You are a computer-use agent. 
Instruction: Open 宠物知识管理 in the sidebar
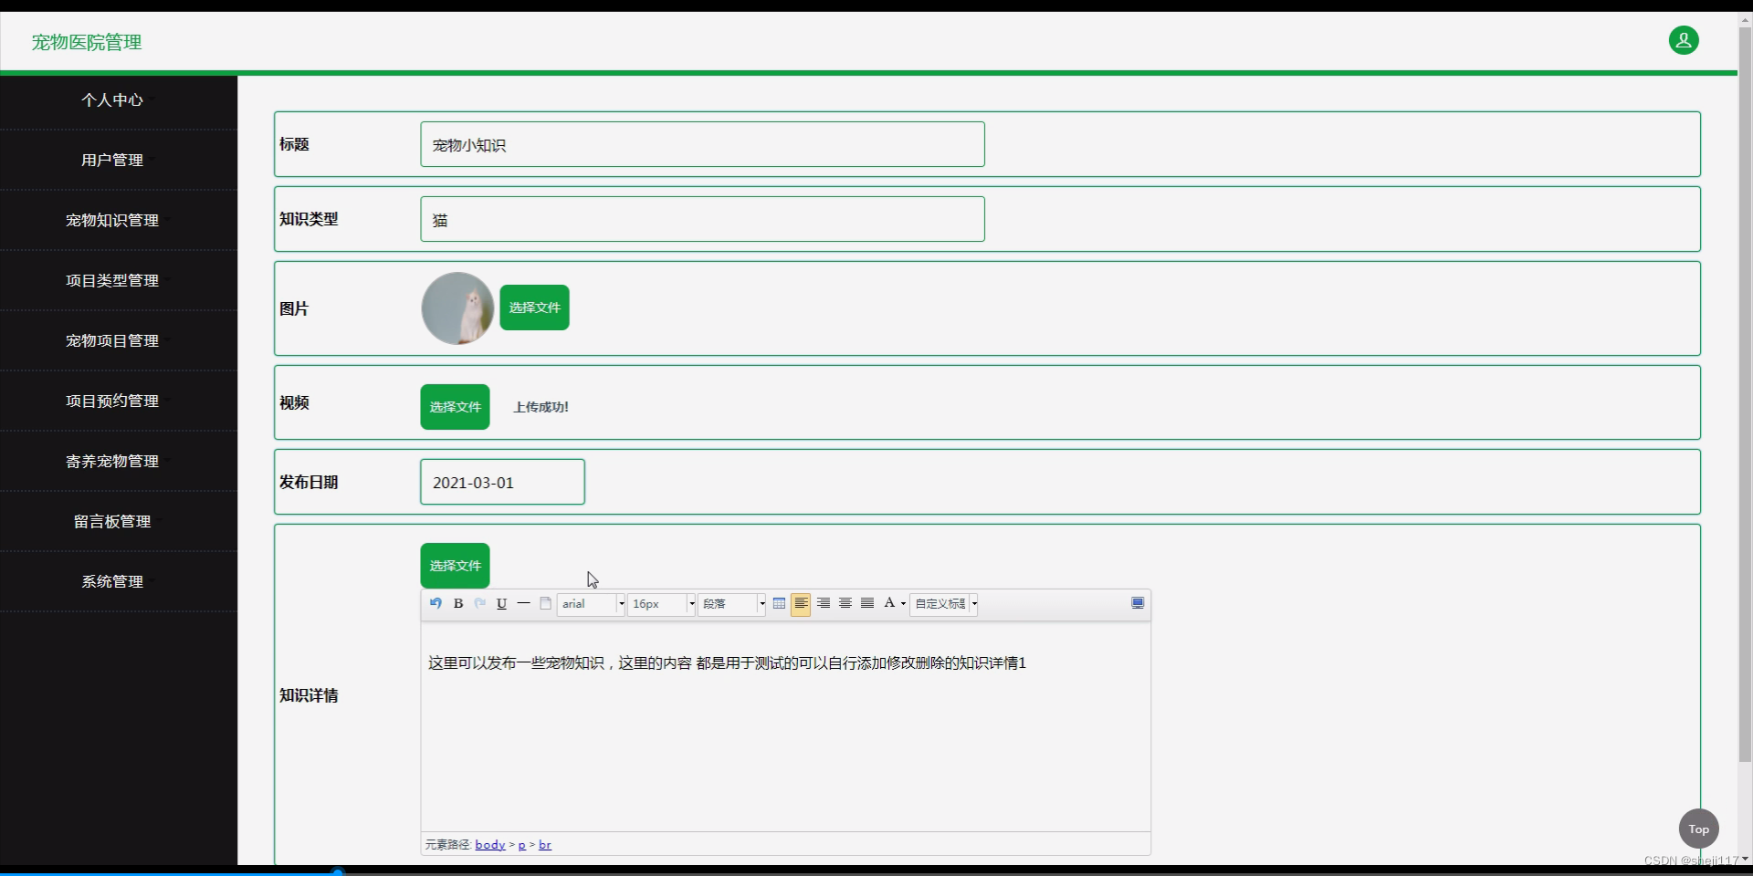112,220
